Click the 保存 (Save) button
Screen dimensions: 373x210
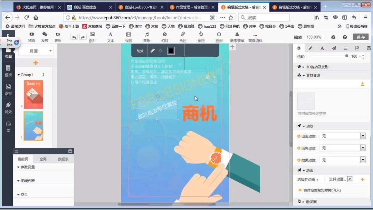360,37
